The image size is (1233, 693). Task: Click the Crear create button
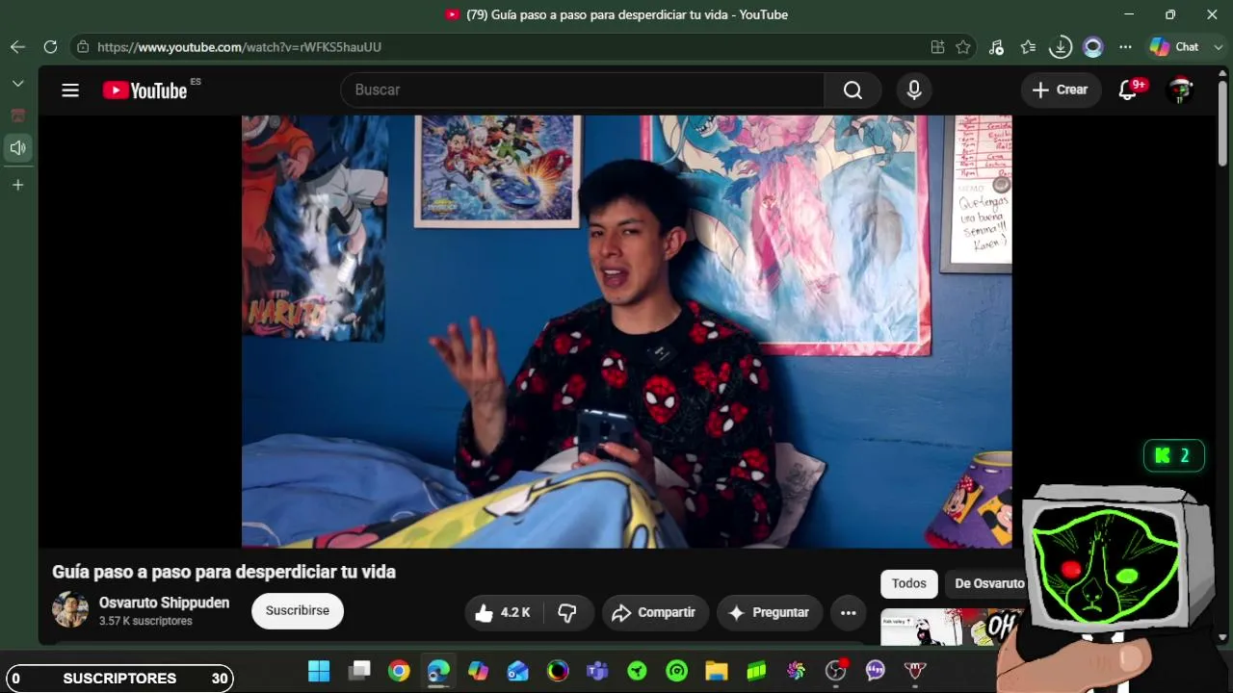1061,90
